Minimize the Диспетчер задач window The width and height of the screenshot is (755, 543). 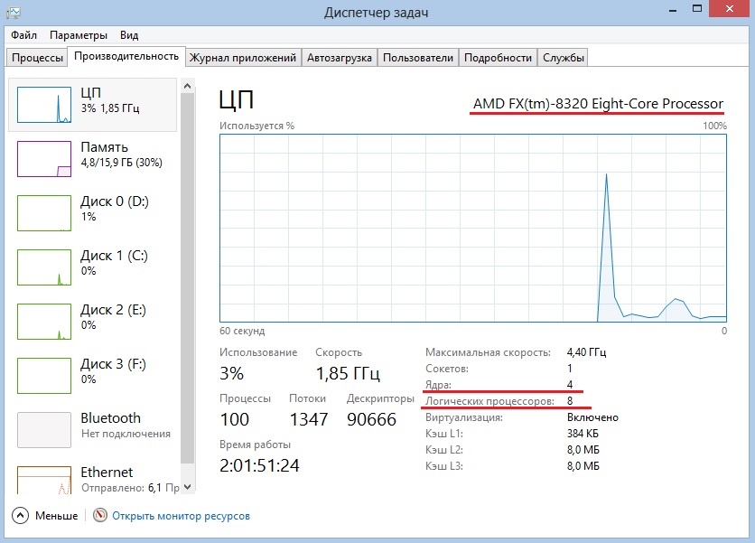point(673,10)
